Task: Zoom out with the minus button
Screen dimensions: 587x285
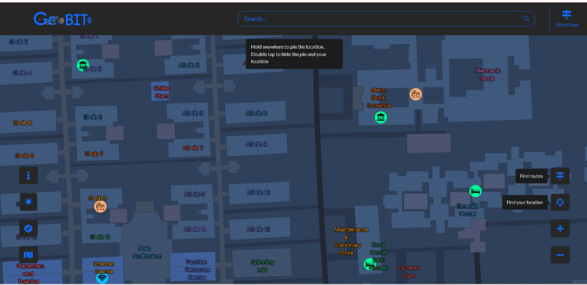Action: click(560, 254)
